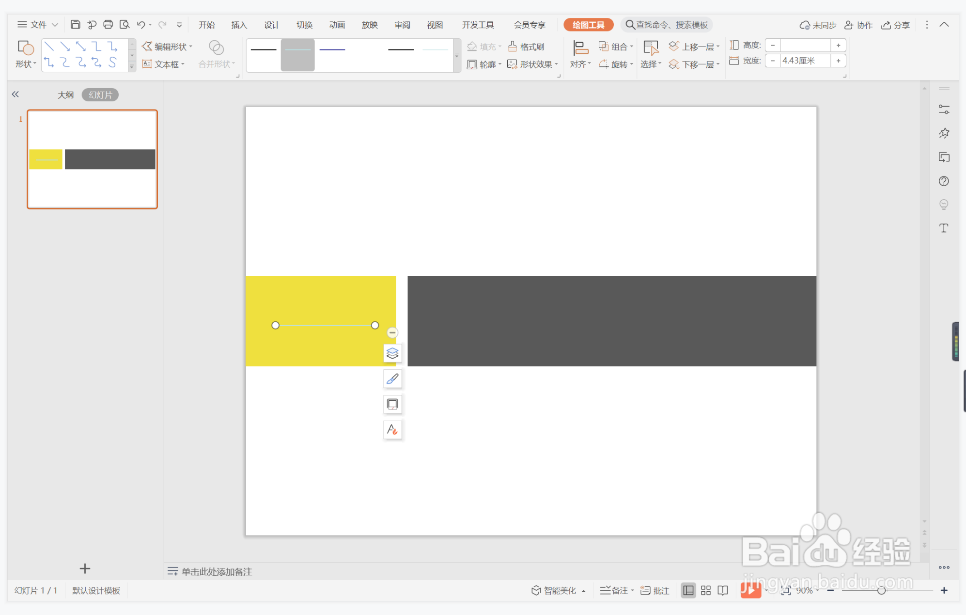Screen dimensions: 966x615
Task: Open the 文件 menu dropdown
Action: pyautogui.click(x=37, y=24)
